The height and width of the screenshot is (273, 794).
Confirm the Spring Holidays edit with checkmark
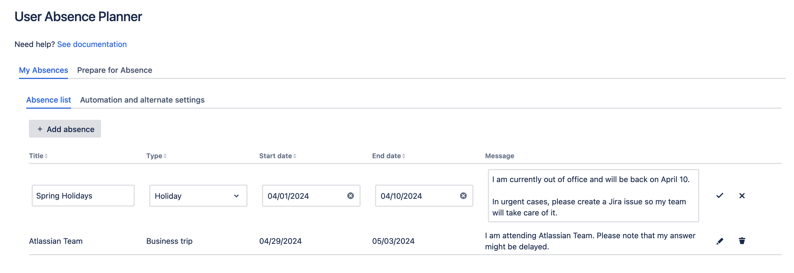720,195
